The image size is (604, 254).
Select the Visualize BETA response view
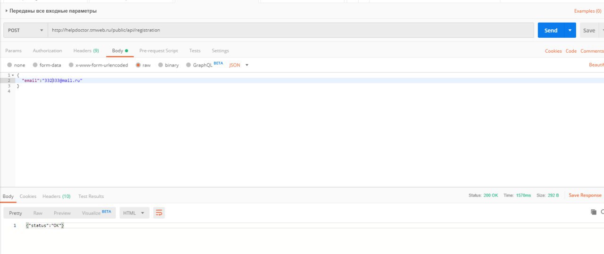point(96,213)
